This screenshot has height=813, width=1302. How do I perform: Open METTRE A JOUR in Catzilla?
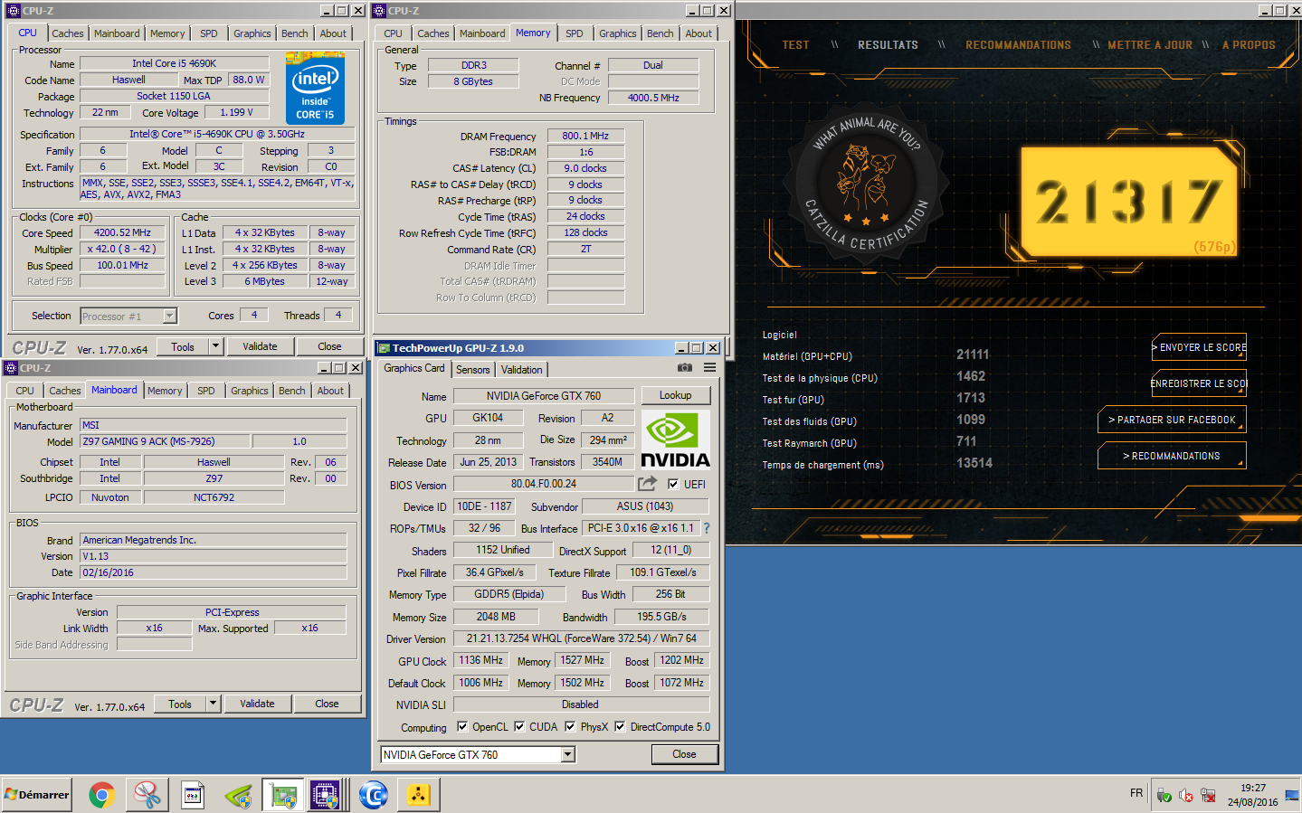click(1150, 45)
